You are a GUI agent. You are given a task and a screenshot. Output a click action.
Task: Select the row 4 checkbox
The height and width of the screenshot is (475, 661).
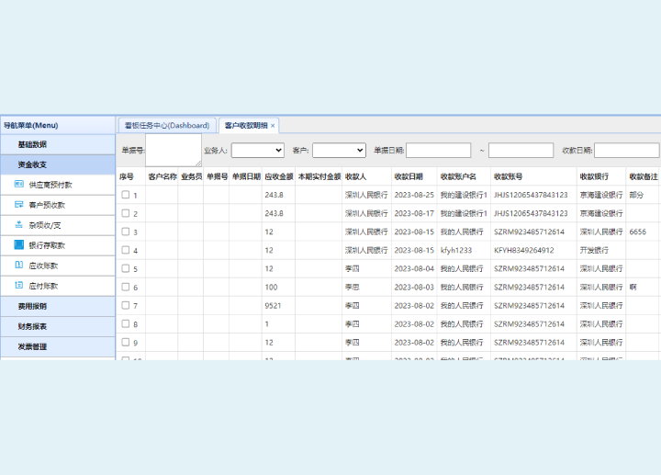(126, 250)
